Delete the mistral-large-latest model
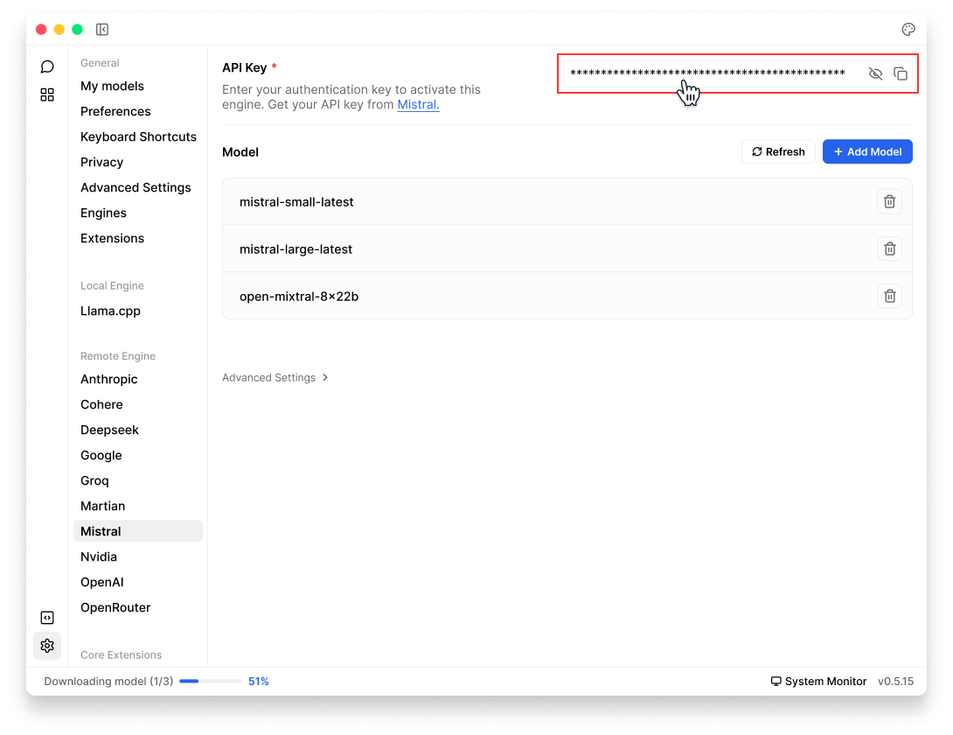Screen dimensions: 953x735 pos(889,248)
